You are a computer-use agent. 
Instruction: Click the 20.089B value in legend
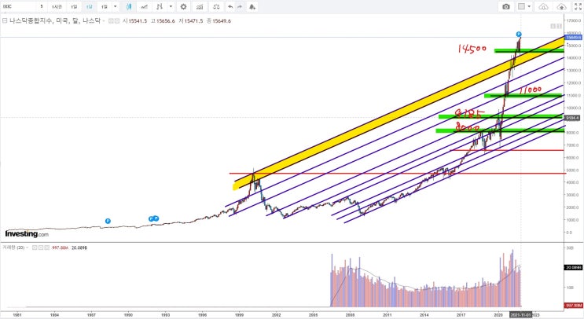pyautogui.click(x=79, y=248)
